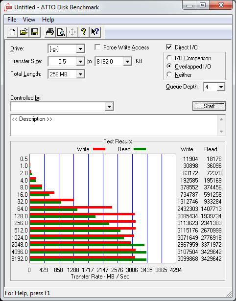Screen dimensions: 236x301
Task: Open the Total Length dropdown
Action: (80, 74)
